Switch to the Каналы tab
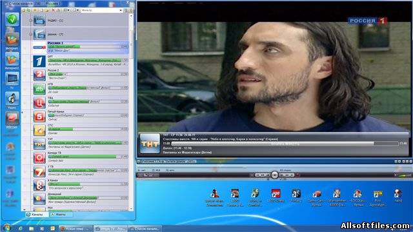Screen dimensions: 413x232 [37, 215]
